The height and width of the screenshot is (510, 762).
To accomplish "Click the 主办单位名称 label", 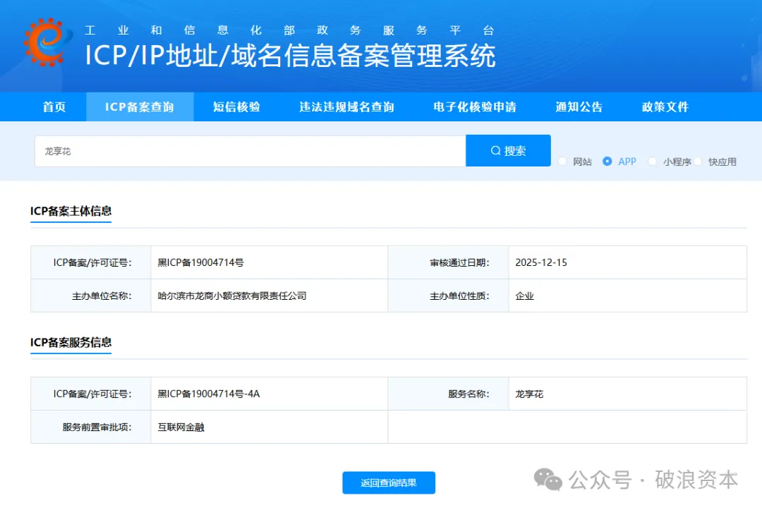I will 102,296.
